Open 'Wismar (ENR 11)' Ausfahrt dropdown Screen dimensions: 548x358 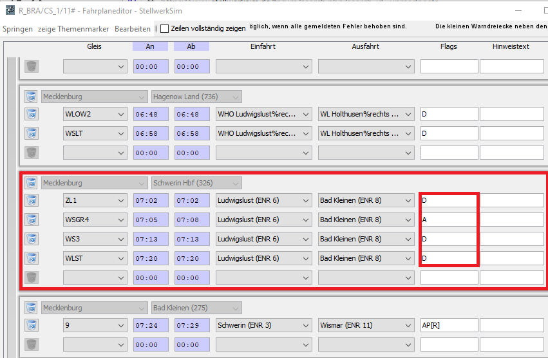click(366, 325)
